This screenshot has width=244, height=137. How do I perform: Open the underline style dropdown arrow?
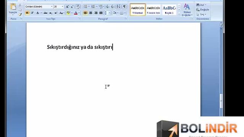point(41,13)
